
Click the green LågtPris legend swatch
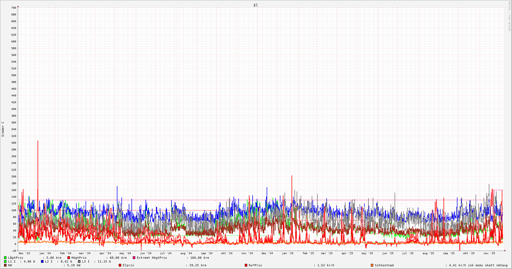pos(5,258)
